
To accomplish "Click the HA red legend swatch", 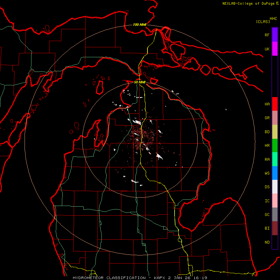I will coord(275,104).
